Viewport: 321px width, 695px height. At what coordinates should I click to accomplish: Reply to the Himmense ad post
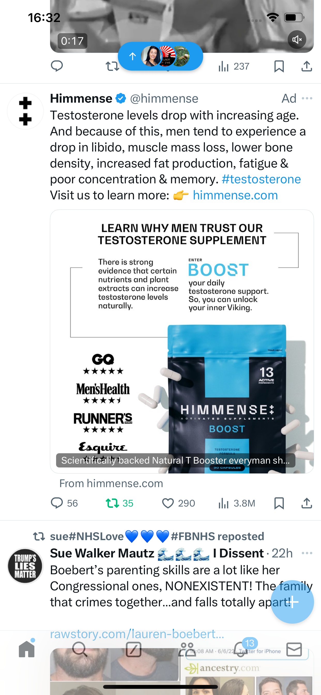64,503
